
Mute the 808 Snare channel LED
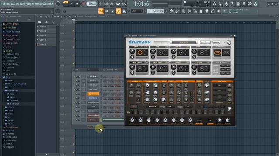coord(74,90)
